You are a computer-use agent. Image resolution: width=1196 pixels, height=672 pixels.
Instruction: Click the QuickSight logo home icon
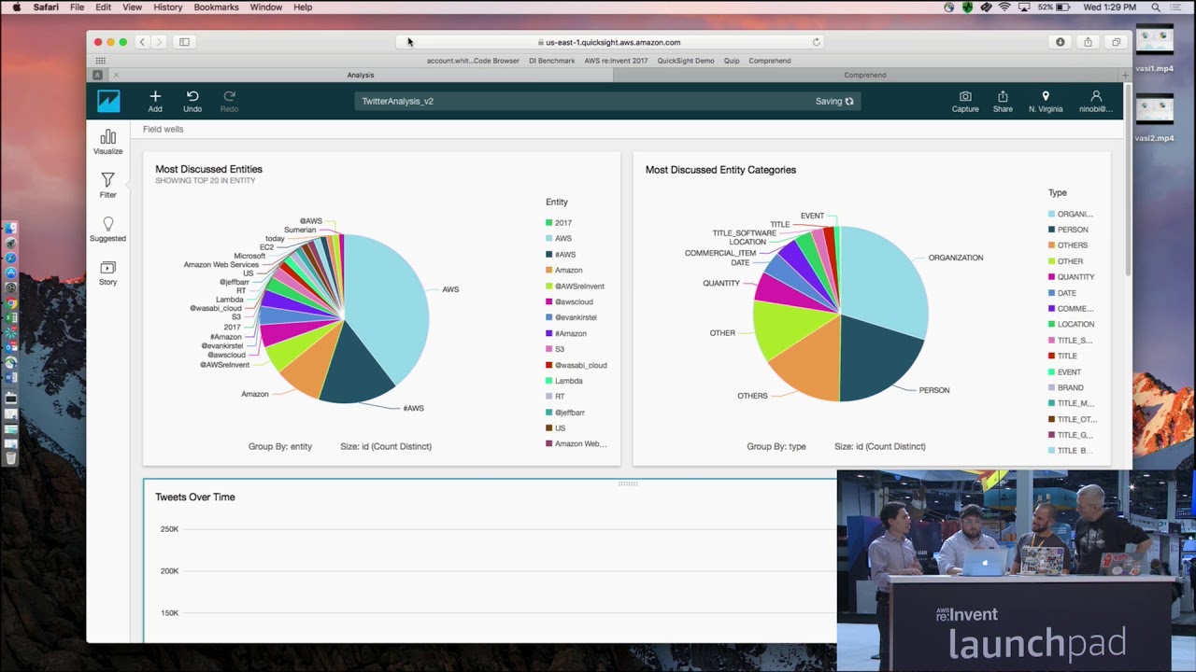click(x=108, y=101)
